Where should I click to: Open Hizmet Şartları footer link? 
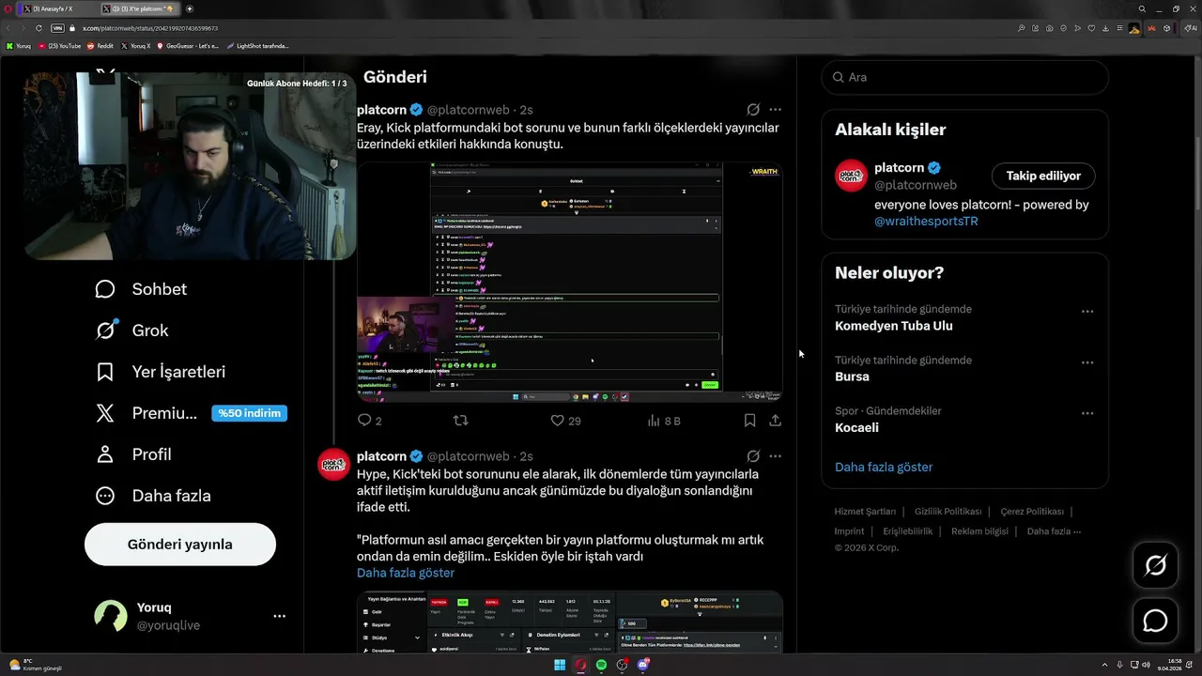[865, 512]
